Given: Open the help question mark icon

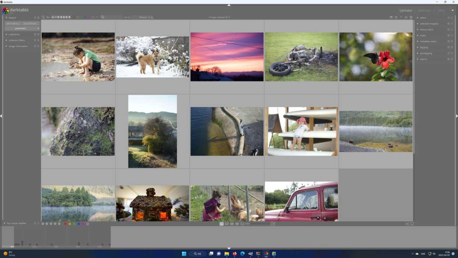Looking at the screenshot, I should [x=401, y=17].
